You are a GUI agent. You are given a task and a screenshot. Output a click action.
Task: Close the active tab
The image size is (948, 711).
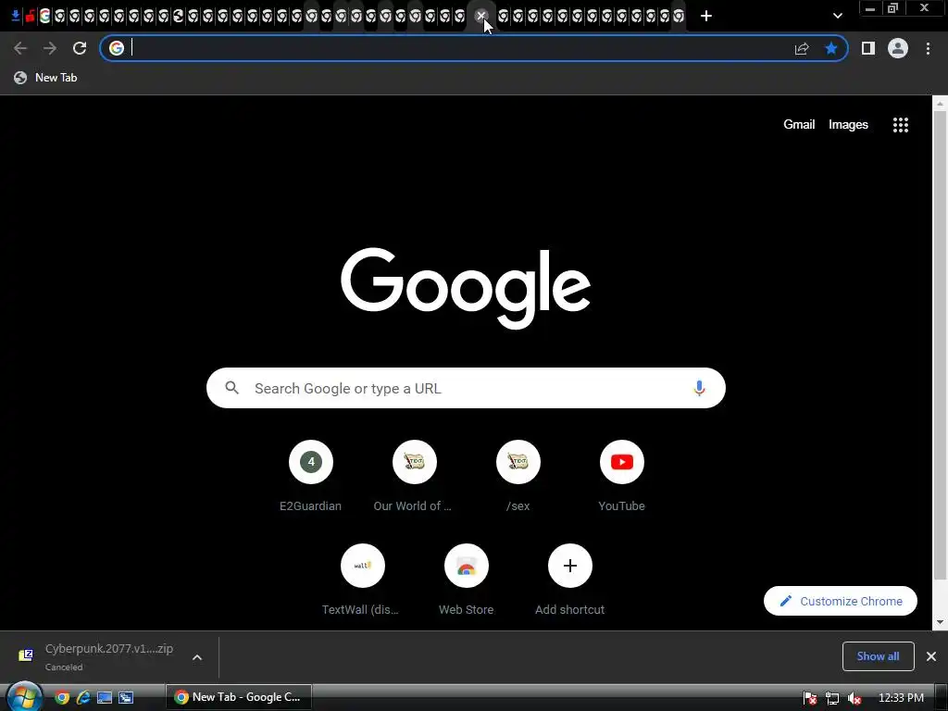tap(481, 16)
